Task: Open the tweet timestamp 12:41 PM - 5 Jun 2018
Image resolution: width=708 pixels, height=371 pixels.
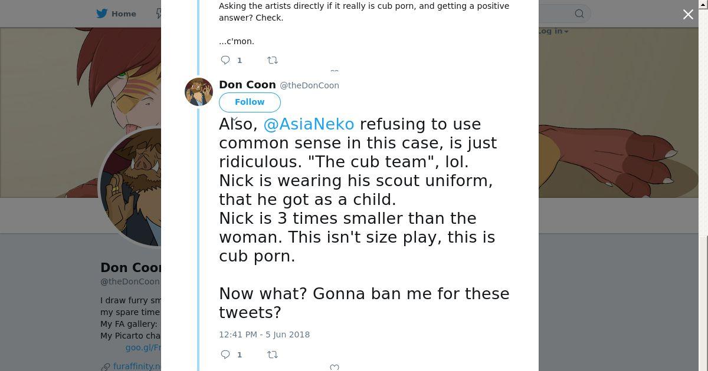Action: click(264, 334)
